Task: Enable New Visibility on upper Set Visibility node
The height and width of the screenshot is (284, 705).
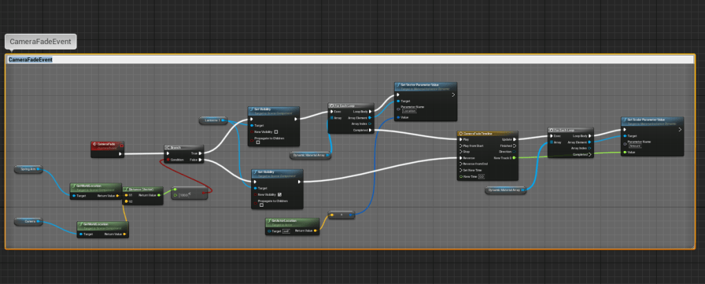Action: coord(276,132)
